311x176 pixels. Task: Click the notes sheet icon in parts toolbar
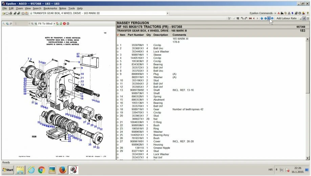229,18
